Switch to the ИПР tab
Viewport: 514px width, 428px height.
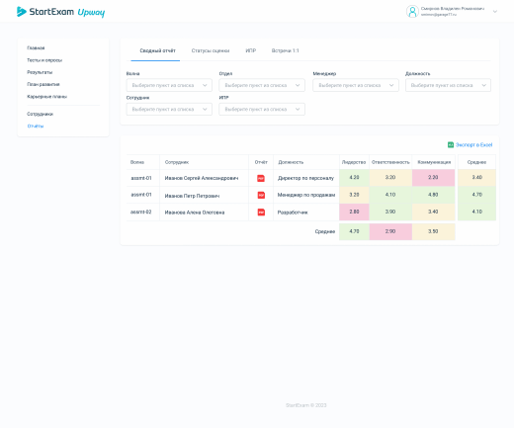251,50
